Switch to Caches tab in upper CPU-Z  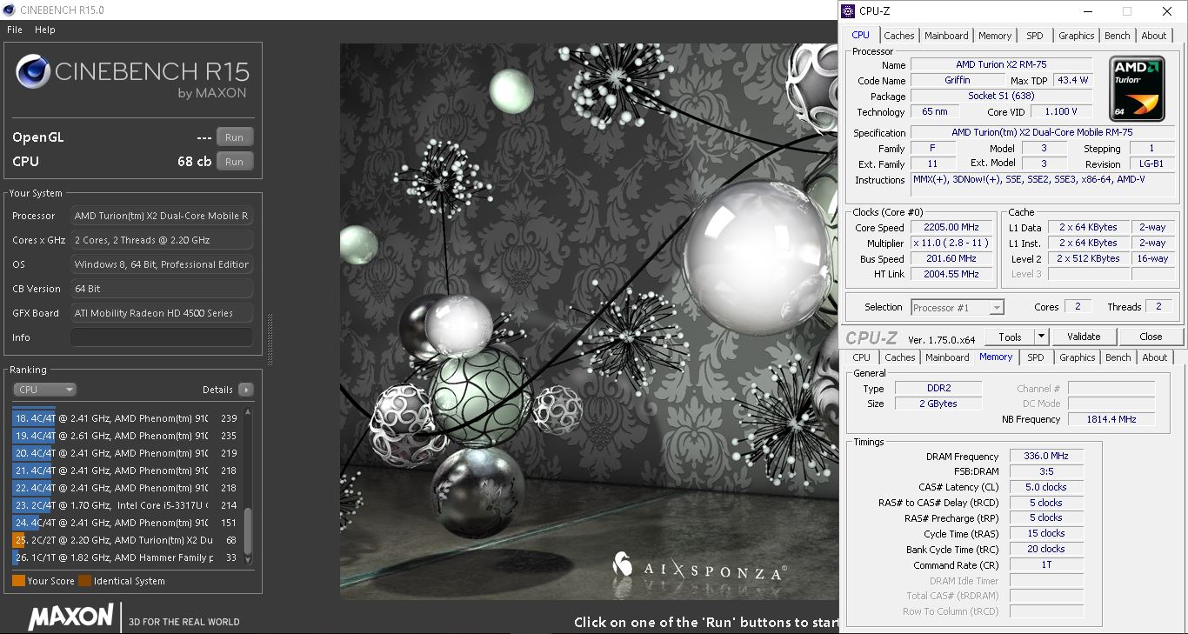point(899,36)
